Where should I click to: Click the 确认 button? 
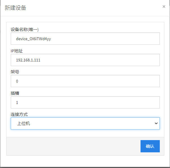point(150,146)
